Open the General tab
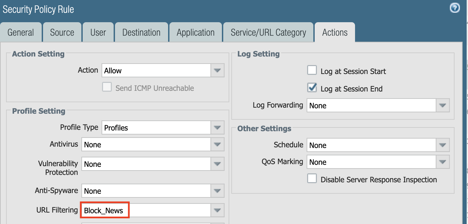Viewport: 468px width, 224px height. click(21, 33)
